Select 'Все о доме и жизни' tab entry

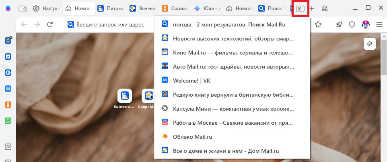pos(232,151)
